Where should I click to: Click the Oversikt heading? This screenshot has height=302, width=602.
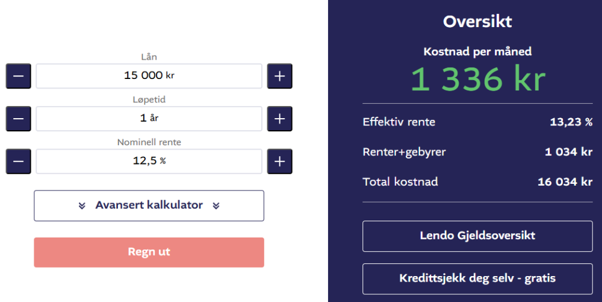point(477,22)
